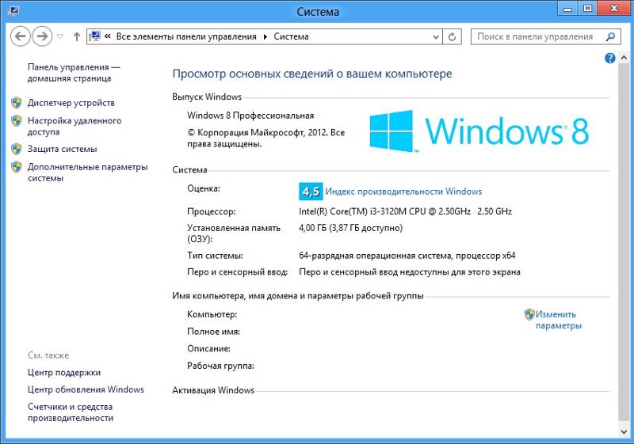Select processor text Intel(R) Core(TM) i3-3120M
Image resolution: width=634 pixels, height=444 pixels.
click(x=353, y=211)
